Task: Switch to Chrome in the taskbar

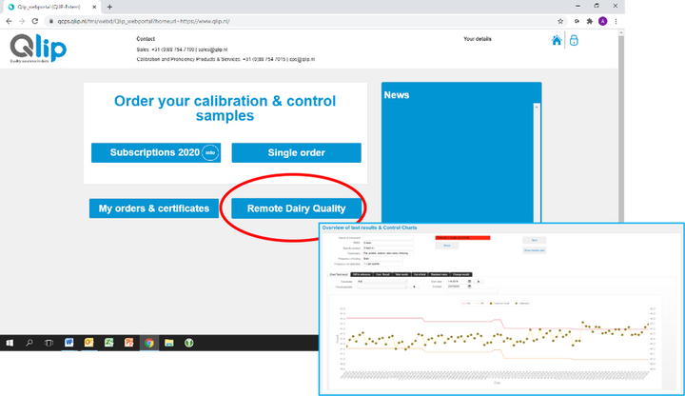Action: pos(149,343)
